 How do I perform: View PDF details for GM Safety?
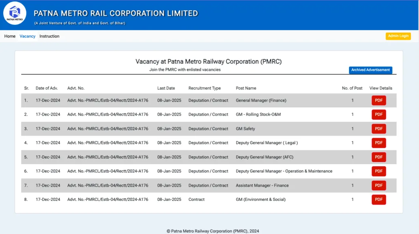pyautogui.click(x=378, y=129)
